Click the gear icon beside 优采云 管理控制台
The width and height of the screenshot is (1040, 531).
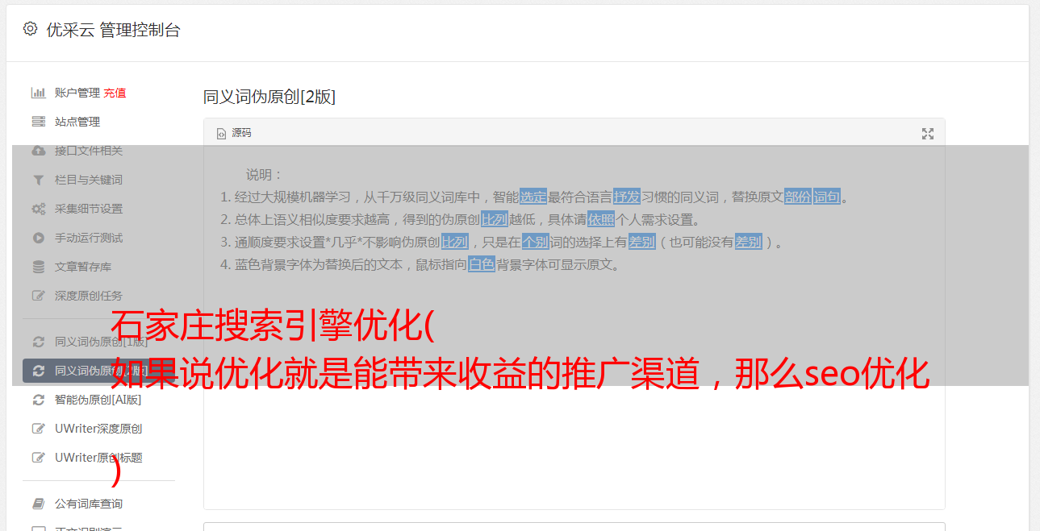click(30, 29)
